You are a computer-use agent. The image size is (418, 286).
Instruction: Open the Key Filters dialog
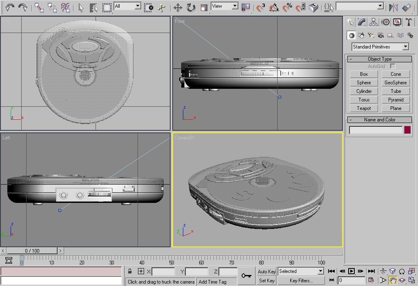click(x=301, y=280)
